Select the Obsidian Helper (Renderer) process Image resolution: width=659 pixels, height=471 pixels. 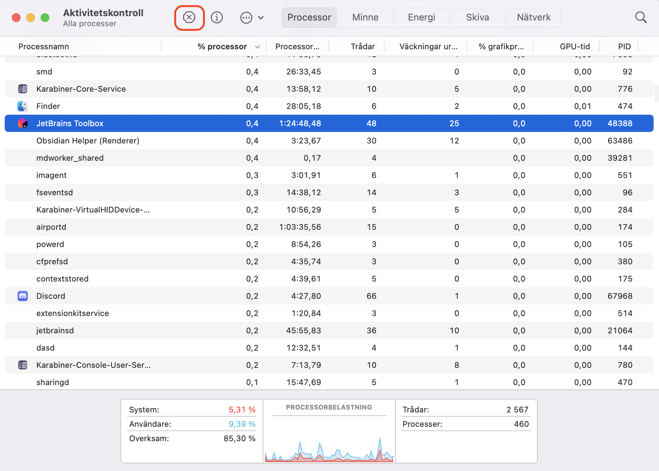pos(329,141)
